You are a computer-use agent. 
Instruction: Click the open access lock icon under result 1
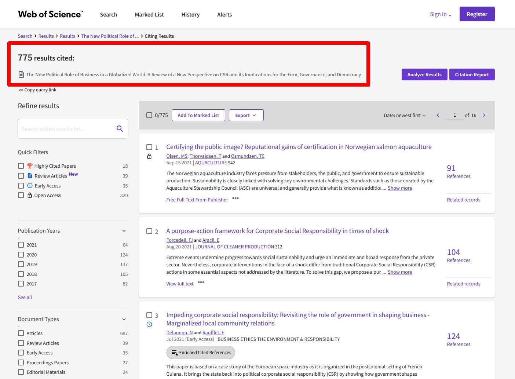[149, 156]
